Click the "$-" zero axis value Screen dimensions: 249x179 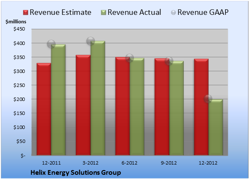point(23,155)
